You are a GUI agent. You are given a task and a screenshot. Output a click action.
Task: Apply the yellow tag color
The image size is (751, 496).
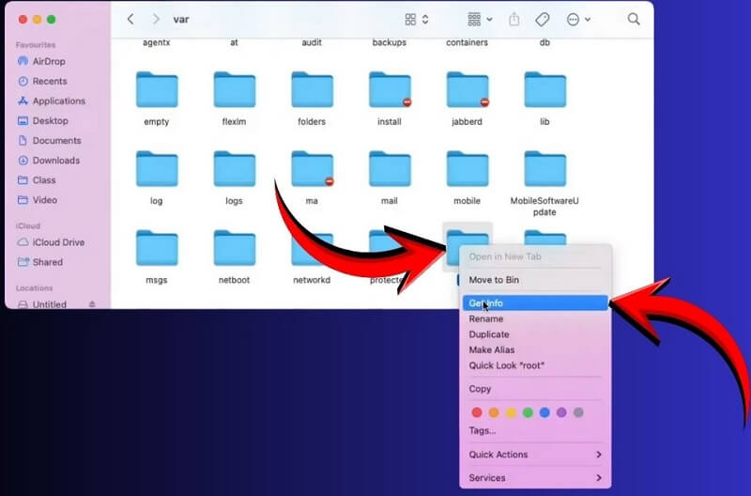click(x=511, y=412)
